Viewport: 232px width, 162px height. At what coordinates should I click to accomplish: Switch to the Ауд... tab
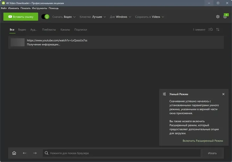[x=34, y=30]
